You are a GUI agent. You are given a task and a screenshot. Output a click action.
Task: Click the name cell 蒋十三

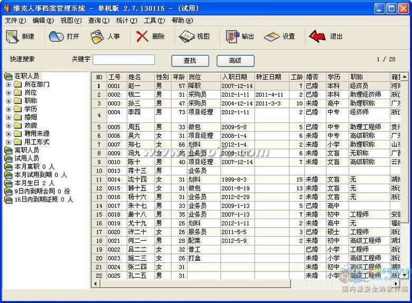(x=141, y=171)
